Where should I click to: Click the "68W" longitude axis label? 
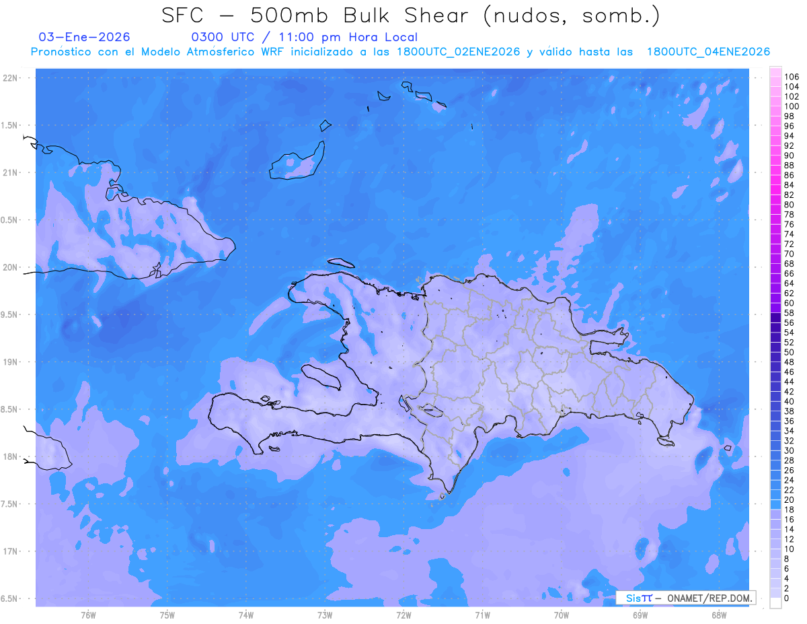pos(719,615)
